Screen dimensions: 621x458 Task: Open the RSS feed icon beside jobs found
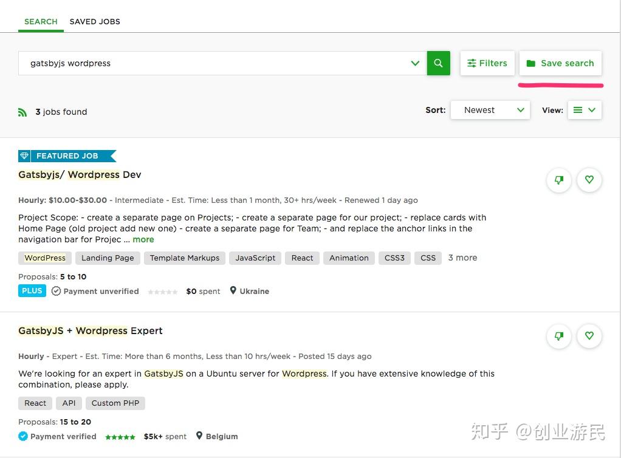(22, 112)
